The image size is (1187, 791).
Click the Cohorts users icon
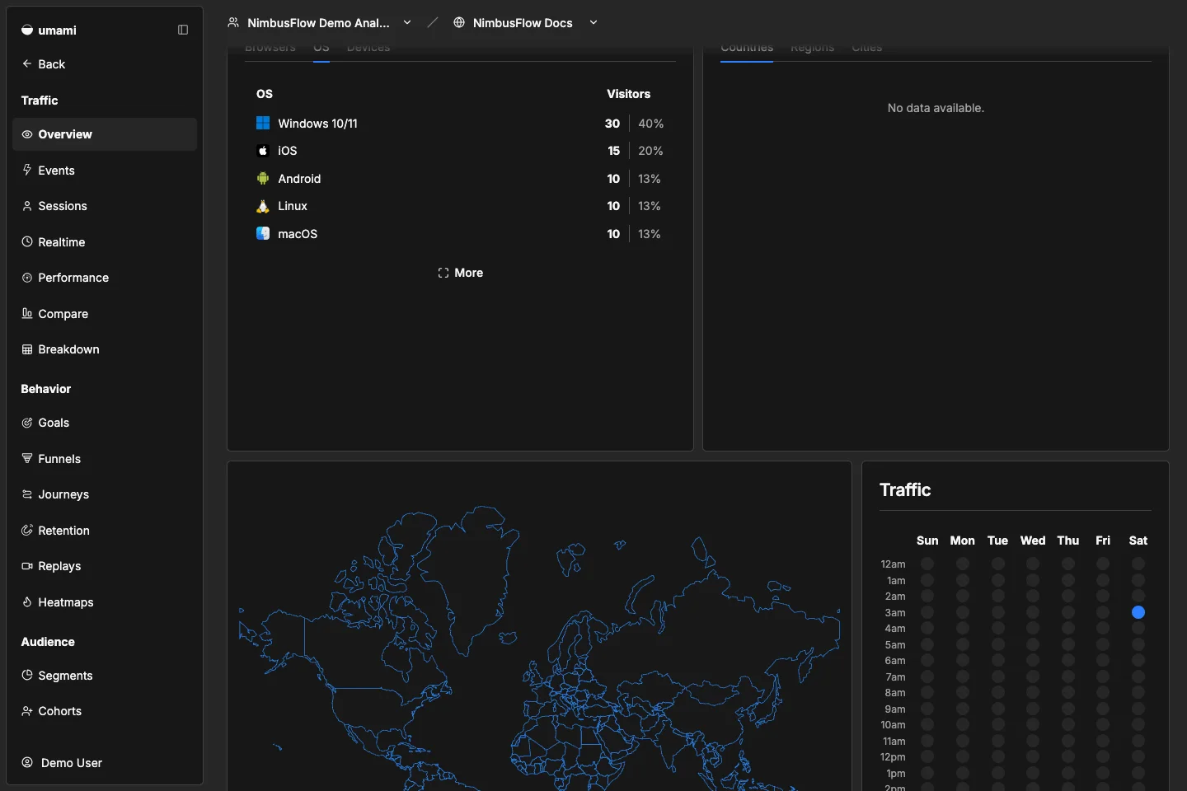27,710
